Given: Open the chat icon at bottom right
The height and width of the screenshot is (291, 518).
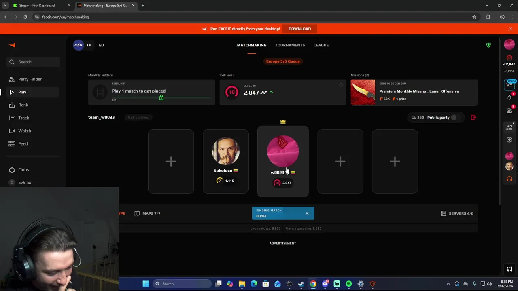Looking at the screenshot, I should coord(510,269).
